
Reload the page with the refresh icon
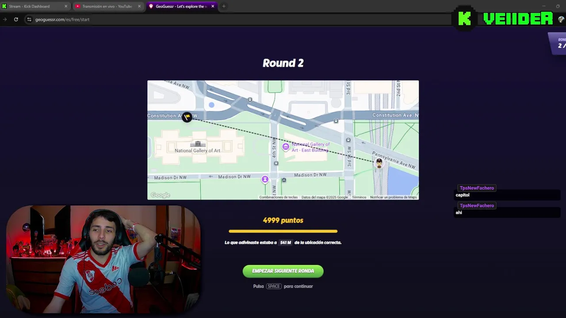pyautogui.click(x=16, y=19)
